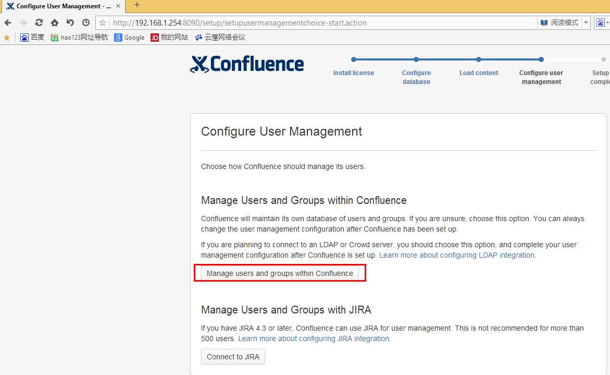Select the Configure database step
The height and width of the screenshot is (375, 610).
pyautogui.click(x=416, y=77)
